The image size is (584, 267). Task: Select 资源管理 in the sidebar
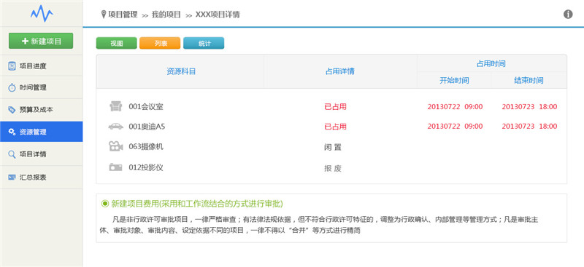tap(42, 132)
